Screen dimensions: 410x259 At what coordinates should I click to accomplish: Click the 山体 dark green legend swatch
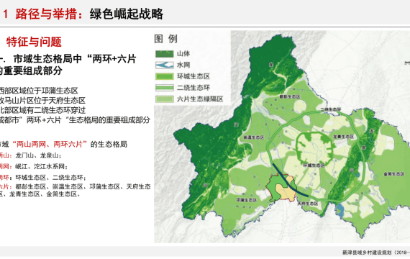[164, 54]
